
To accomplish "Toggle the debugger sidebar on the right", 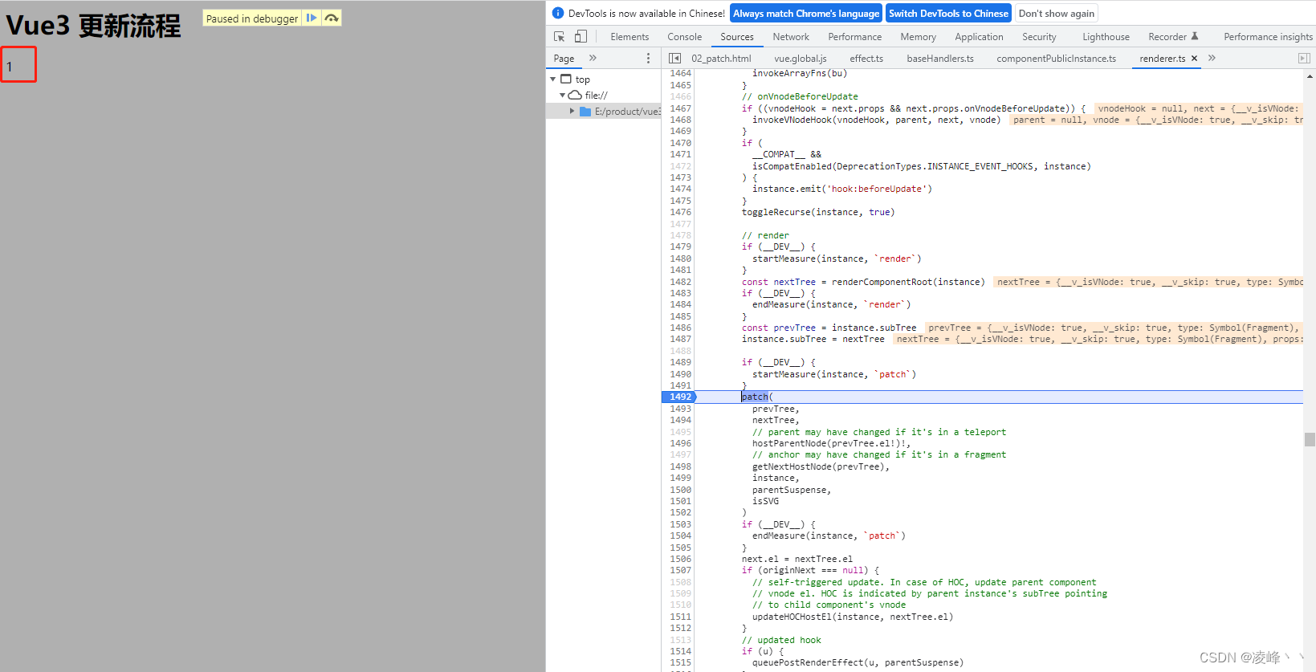I will [x=1304, y=58].
